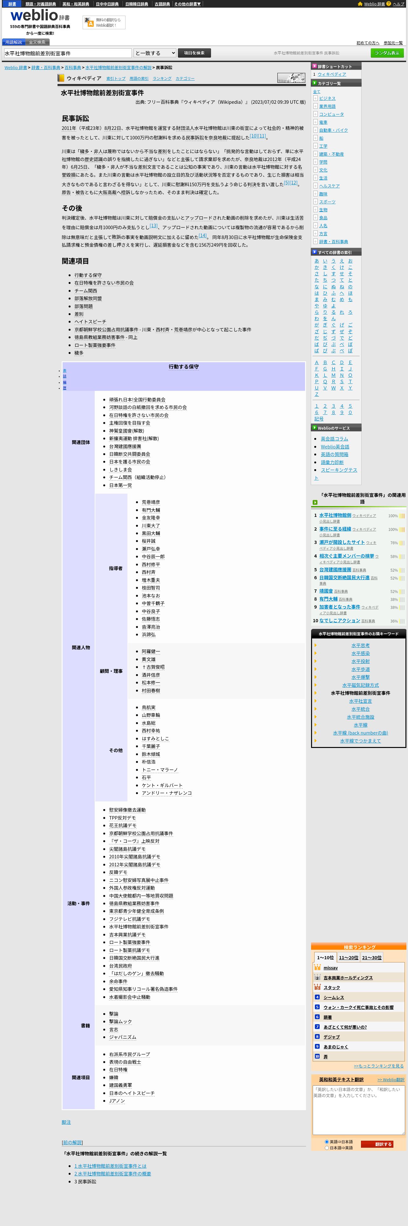Click the green ランダム表示 button
The width and height of the screenshot is (408, 1226).
pyautogui.click(x=387, y=53)
